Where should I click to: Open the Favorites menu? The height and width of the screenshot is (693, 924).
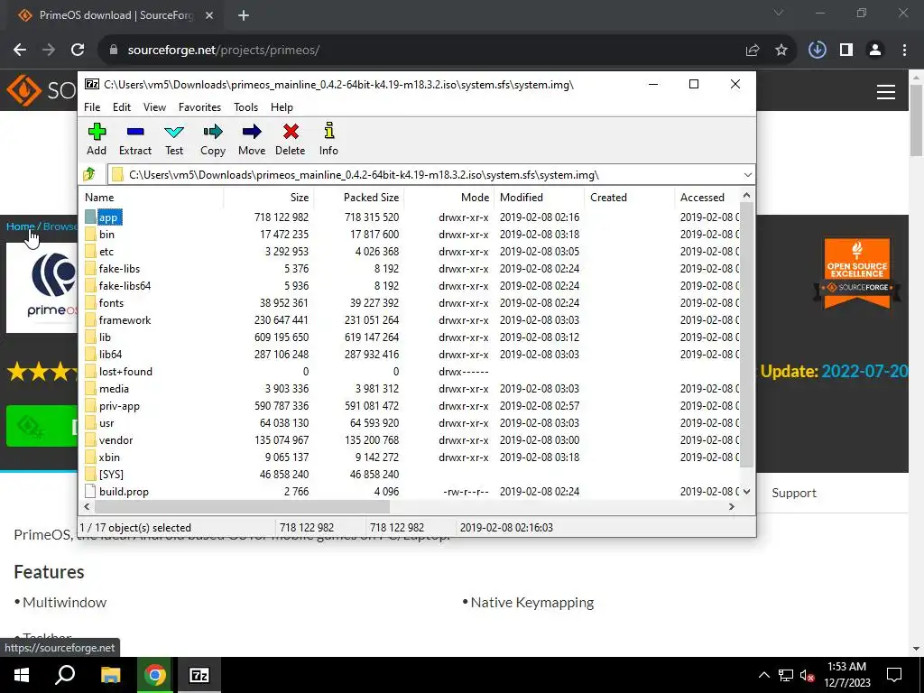199,107
